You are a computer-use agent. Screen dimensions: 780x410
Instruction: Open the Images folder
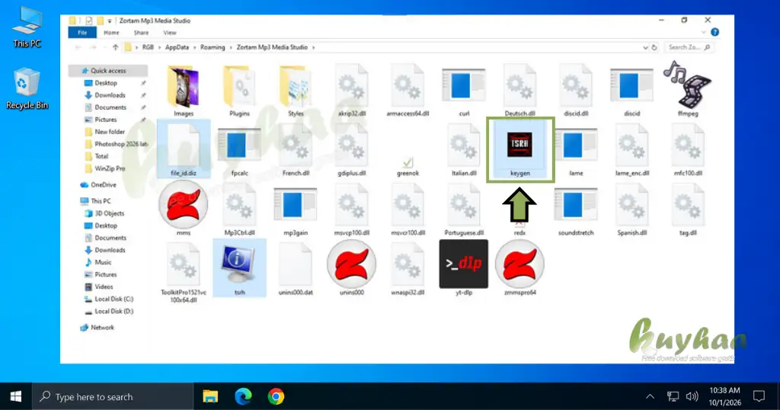pyautogui.click(x=184, y=87)
